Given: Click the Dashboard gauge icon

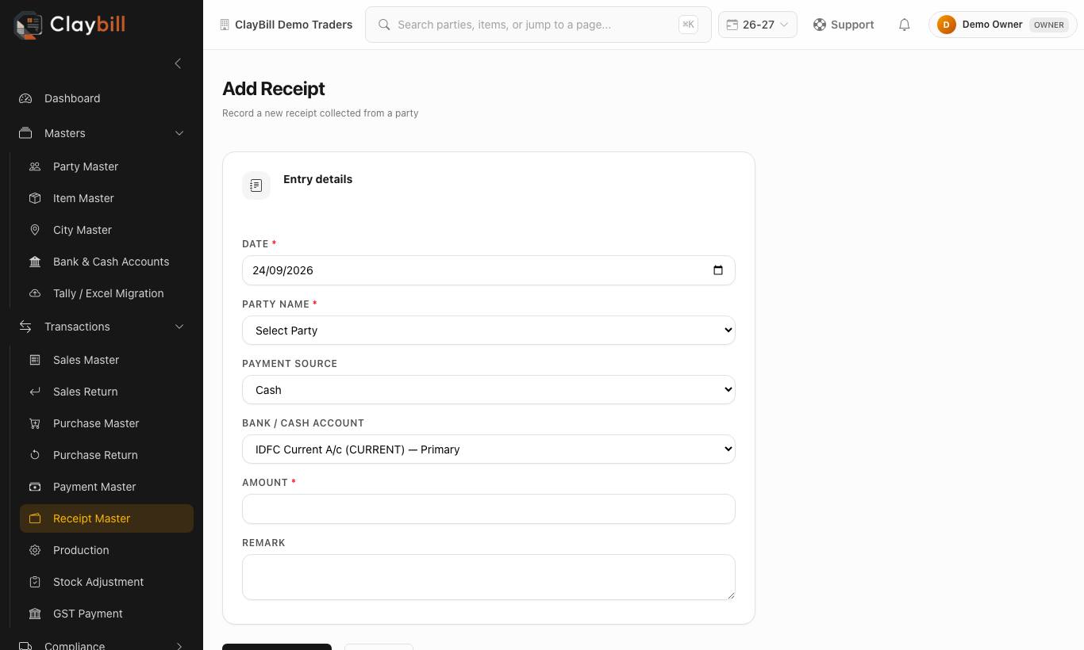Looking at the screenshot, I should (25, 98).
